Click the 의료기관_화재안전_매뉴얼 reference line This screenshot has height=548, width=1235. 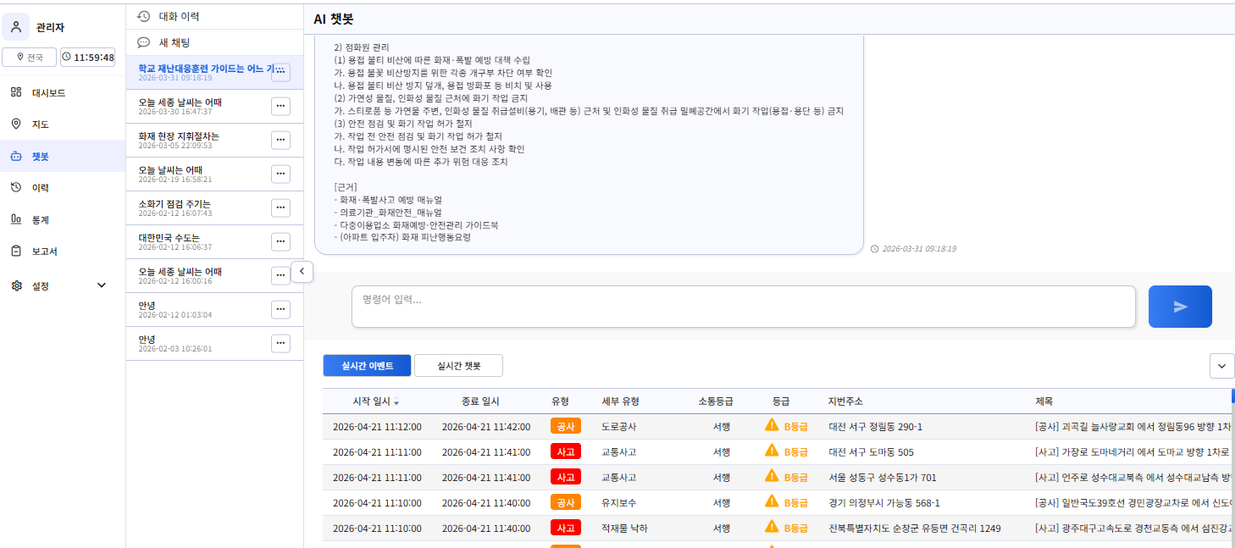pos(388,212)
